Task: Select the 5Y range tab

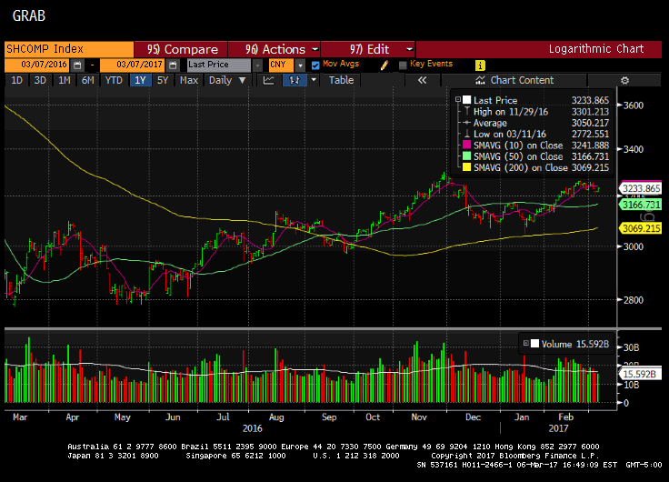Action: [163, 80]
